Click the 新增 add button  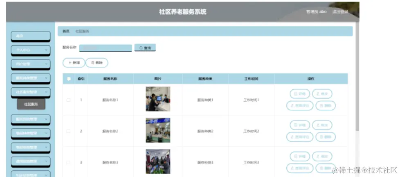coord(74,63)
